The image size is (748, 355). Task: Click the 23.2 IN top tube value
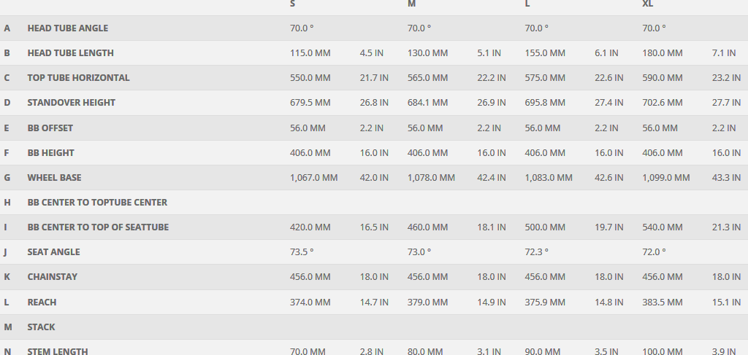coord(726,78)
